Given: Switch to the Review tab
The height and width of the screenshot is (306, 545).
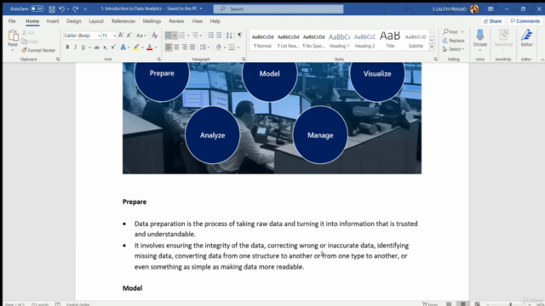Looking at the screenshot, I should pos(176,21).
